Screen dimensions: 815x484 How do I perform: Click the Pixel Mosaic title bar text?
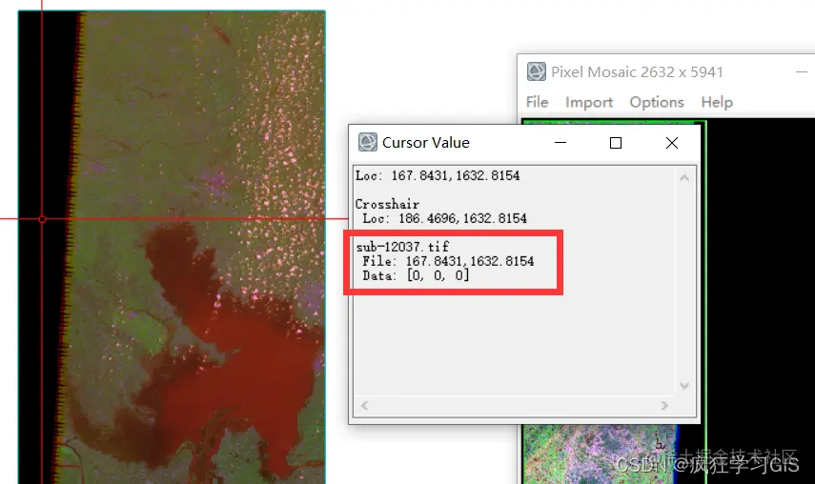pos(637,71)
